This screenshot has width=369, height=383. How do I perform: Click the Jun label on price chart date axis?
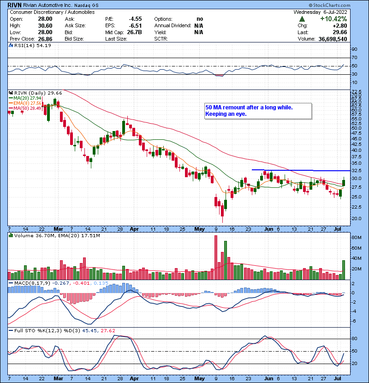268,229
